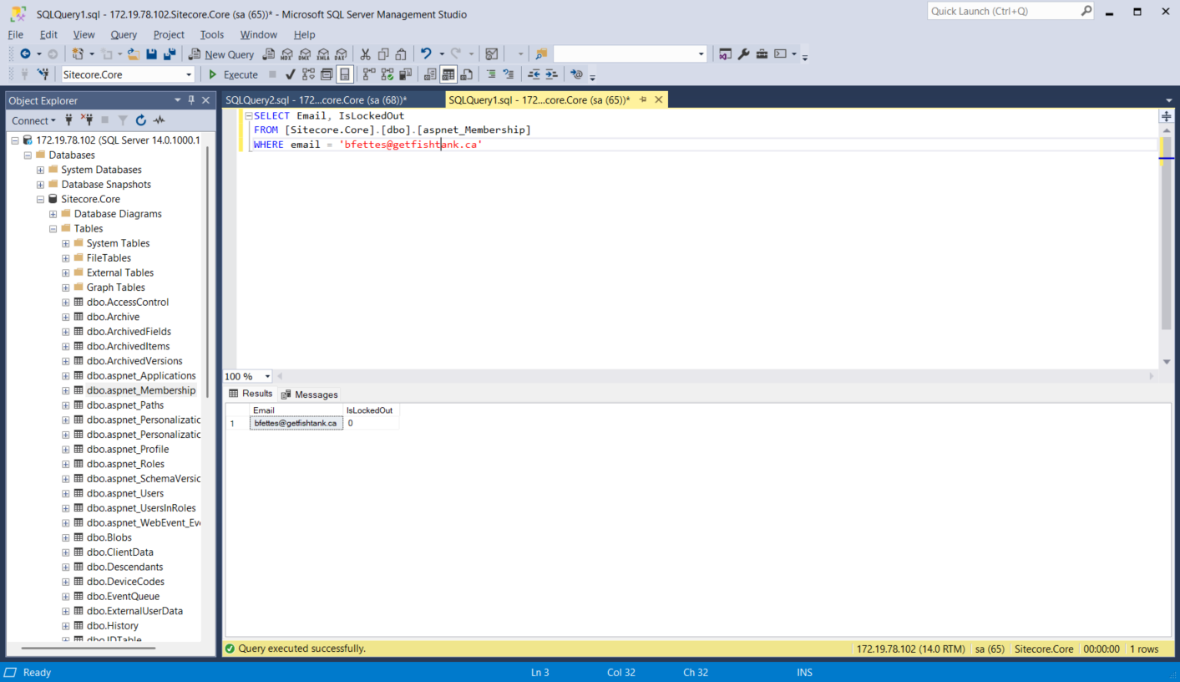
Task: Refresh the Object Explorer tree
Action: click(x=140, y=120)
